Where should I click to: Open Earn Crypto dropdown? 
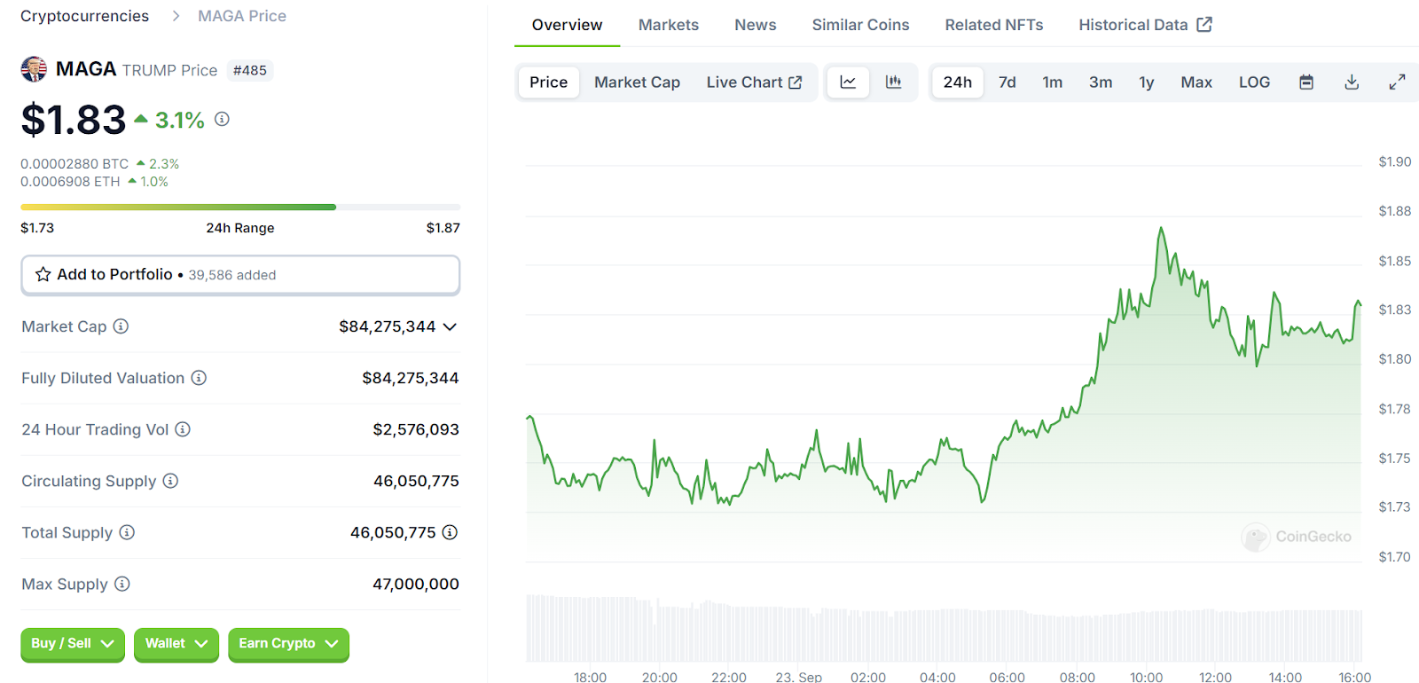tap(288, 644)
